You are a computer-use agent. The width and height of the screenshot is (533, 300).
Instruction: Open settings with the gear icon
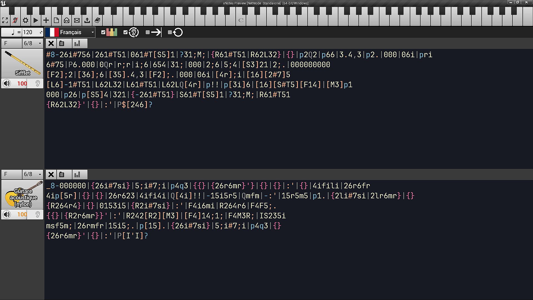[26, 20]
